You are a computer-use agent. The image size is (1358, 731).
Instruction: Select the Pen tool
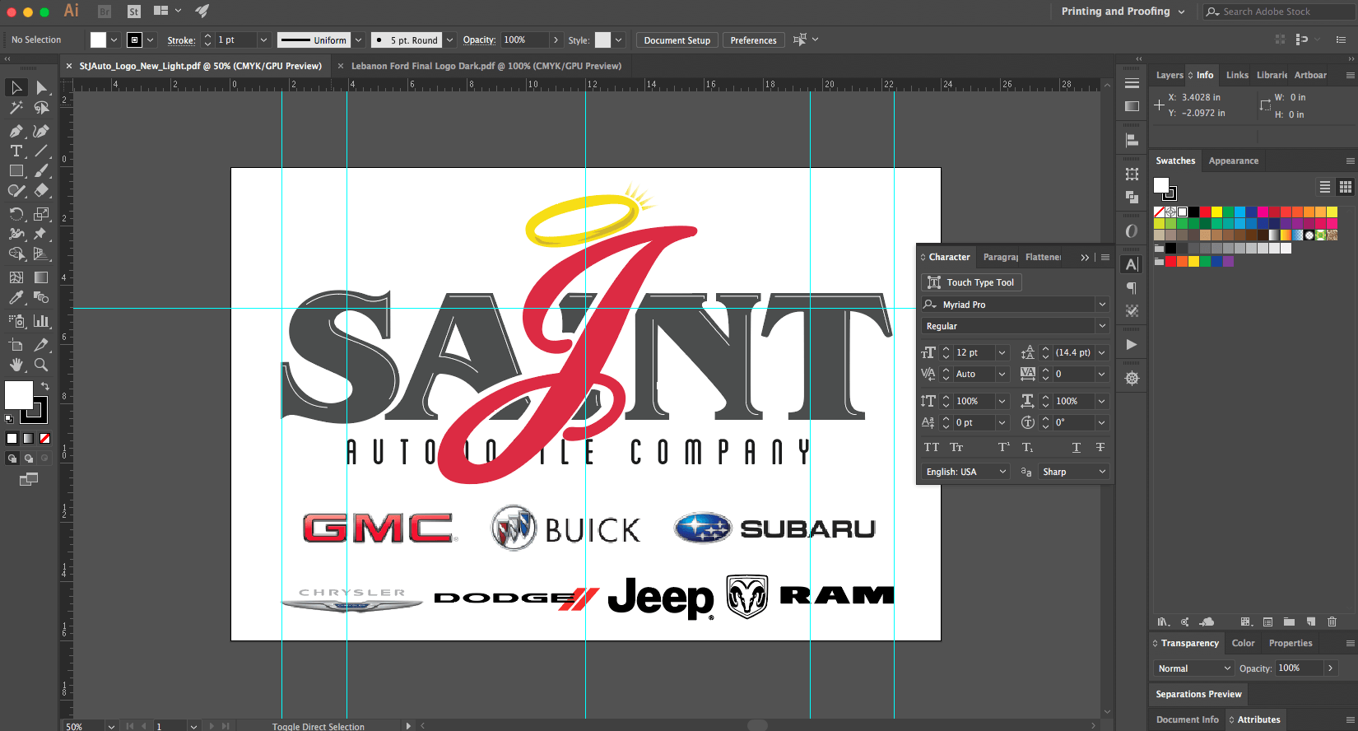[x=16, y=131]
